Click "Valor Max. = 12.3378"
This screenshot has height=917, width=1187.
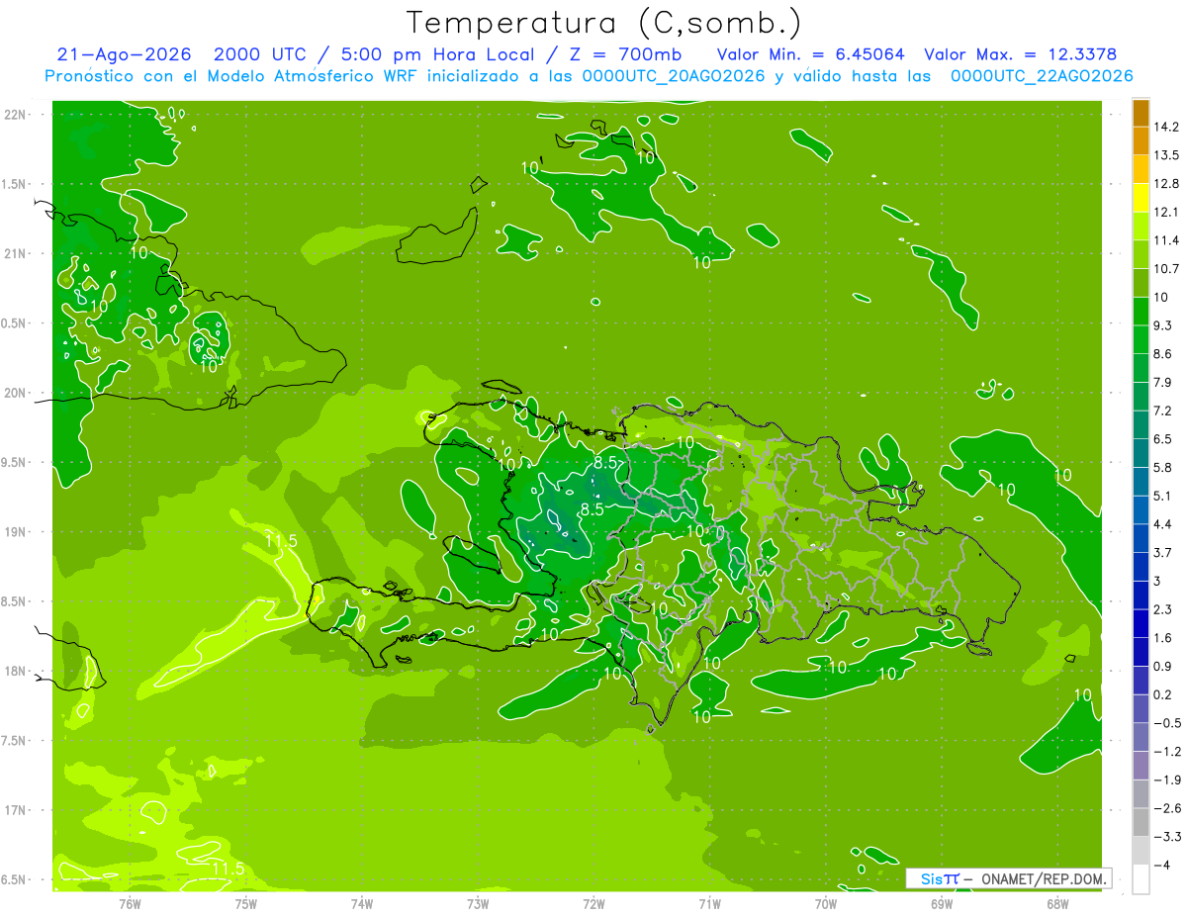click(1020, 54)
